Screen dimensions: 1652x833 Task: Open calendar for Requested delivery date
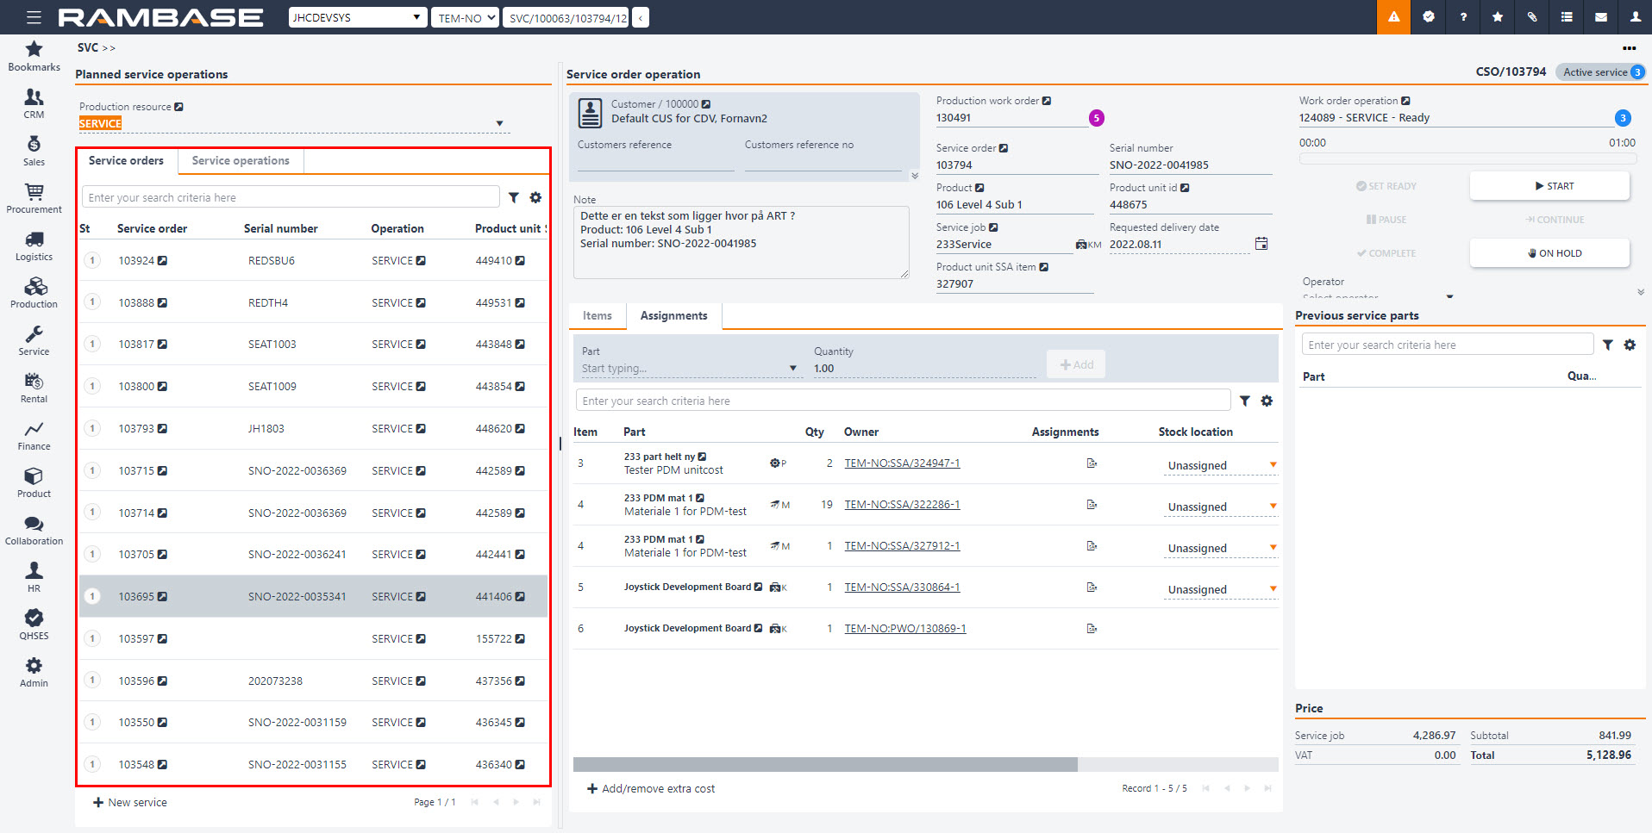[1261, 244]
